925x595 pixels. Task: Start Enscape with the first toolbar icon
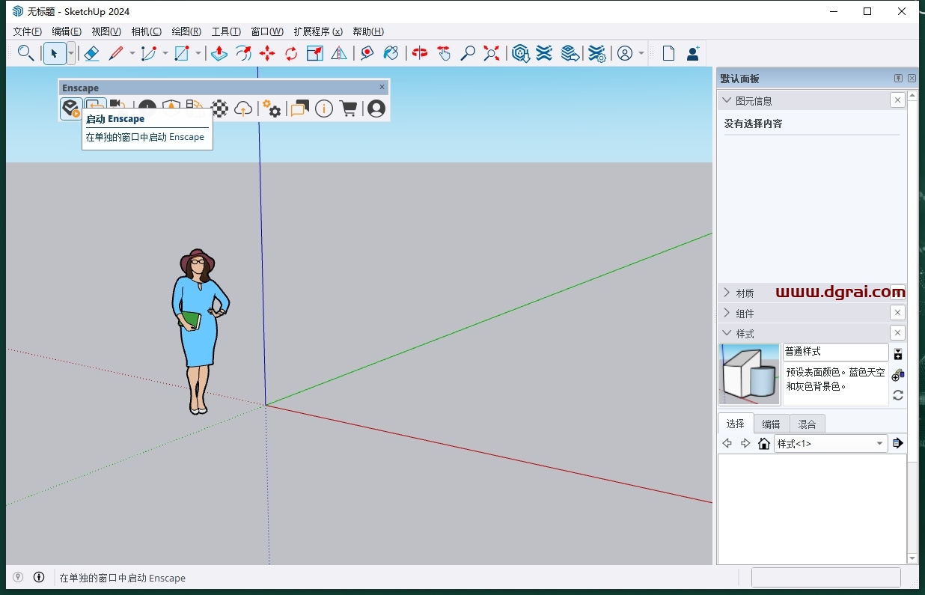pos(71,109)
